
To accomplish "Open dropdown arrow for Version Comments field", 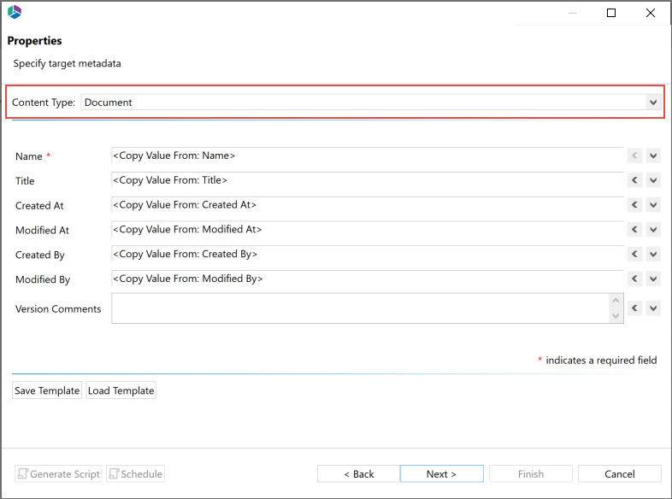I will pyautogui.click(x=653, y=308).
